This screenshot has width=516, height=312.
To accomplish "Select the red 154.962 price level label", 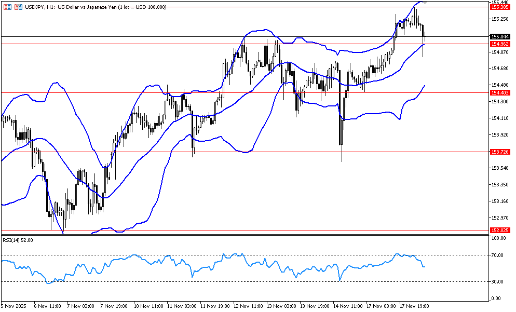I will pos(499,44).
